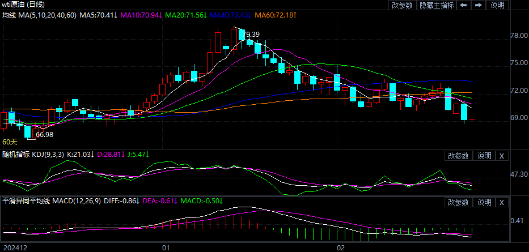Open 改参数 for the main MA chart
The width and height of the screenshot is (529, 252).
401,5
